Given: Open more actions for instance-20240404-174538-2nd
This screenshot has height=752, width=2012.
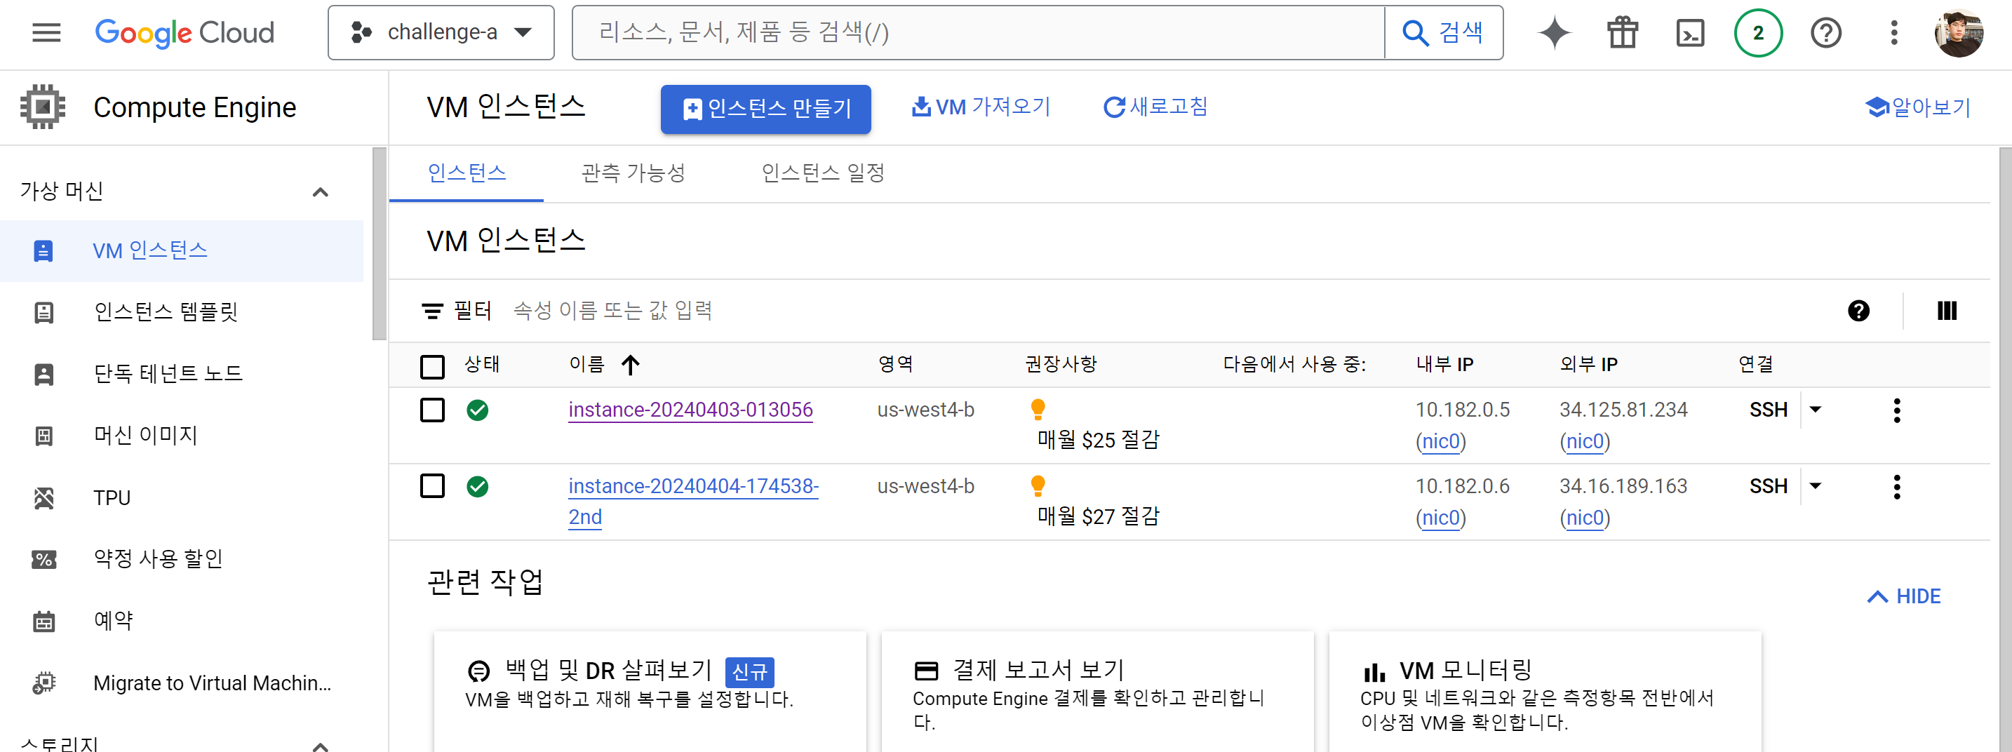Looking at the screenshot, I should (1896, 487).
